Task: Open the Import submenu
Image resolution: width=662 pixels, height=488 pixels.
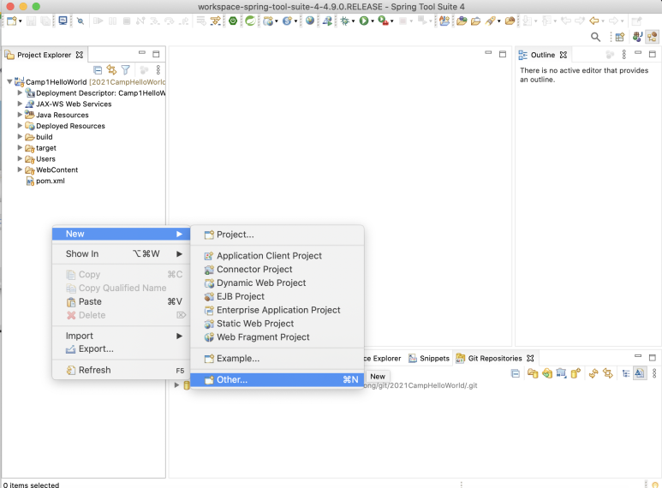Action: (121, 336)
